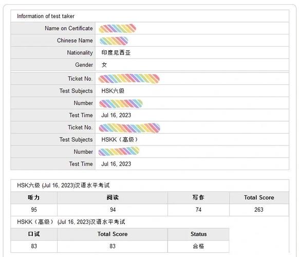Click the Nationality value 印度尼西亚

116,52
